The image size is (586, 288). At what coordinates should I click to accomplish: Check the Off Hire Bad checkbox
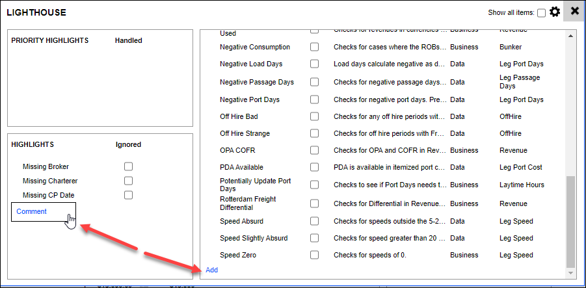314,116
